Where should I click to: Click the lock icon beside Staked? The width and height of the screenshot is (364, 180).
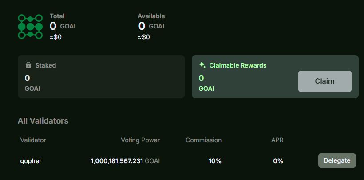pyautogui.click(x=28, y=65)
